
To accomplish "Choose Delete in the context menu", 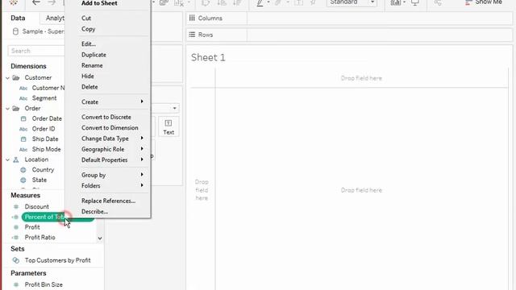I will pyautogui.click(x=89, y=87).
